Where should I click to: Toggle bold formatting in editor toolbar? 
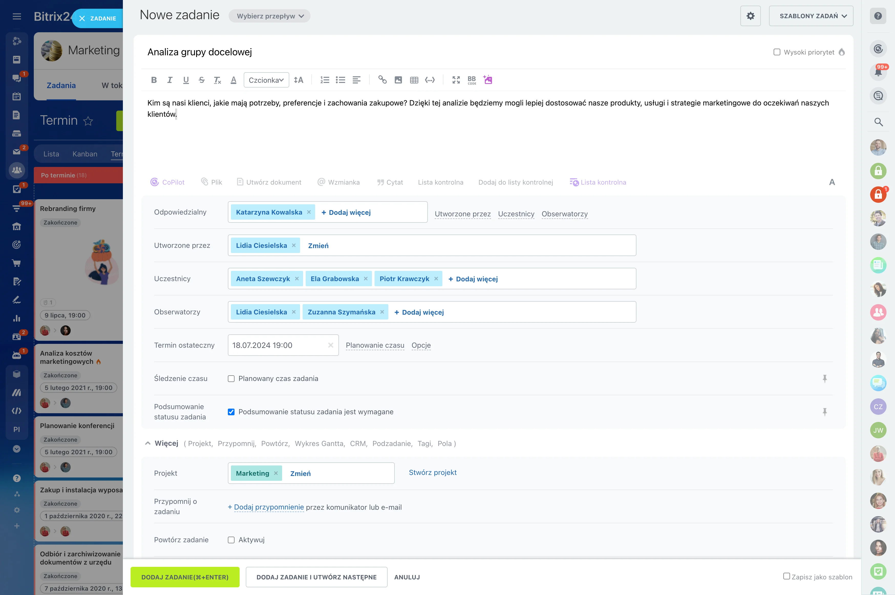click(x=154, y=80)
